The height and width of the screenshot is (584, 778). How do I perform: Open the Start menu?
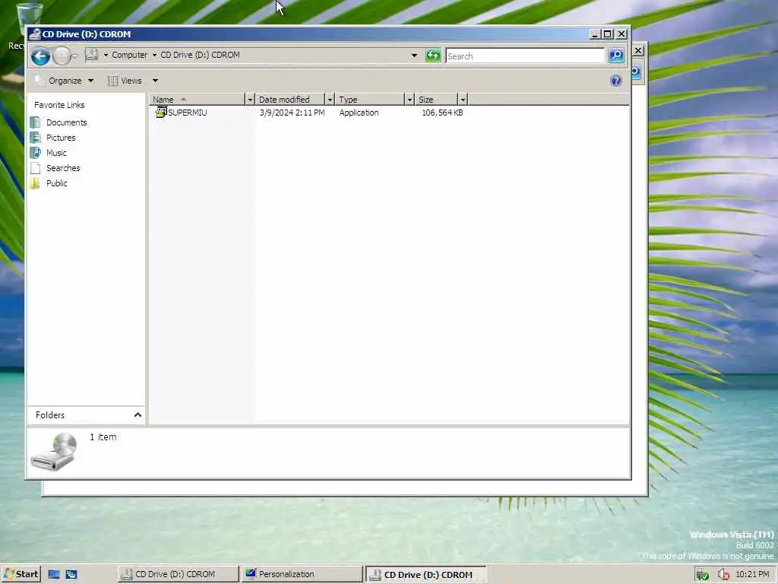tap(21, 574)
